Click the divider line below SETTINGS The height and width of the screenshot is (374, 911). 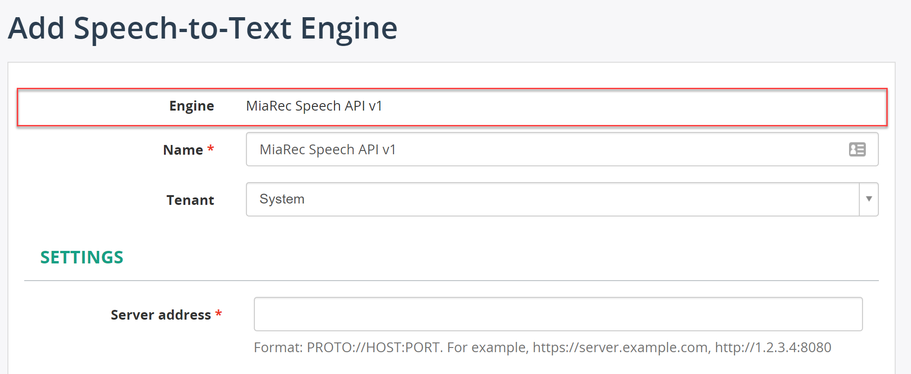click(x=451, y=281)
